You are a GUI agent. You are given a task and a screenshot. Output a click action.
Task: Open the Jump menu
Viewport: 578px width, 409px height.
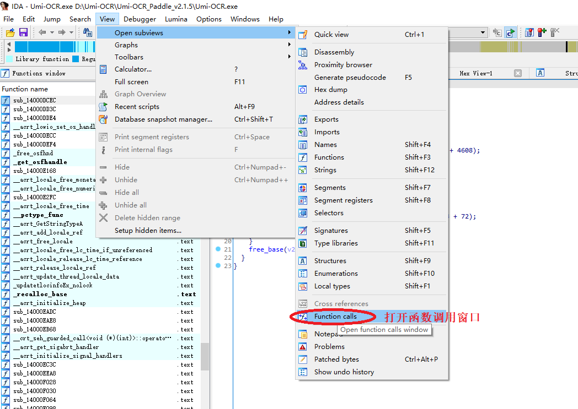point(52,19)
